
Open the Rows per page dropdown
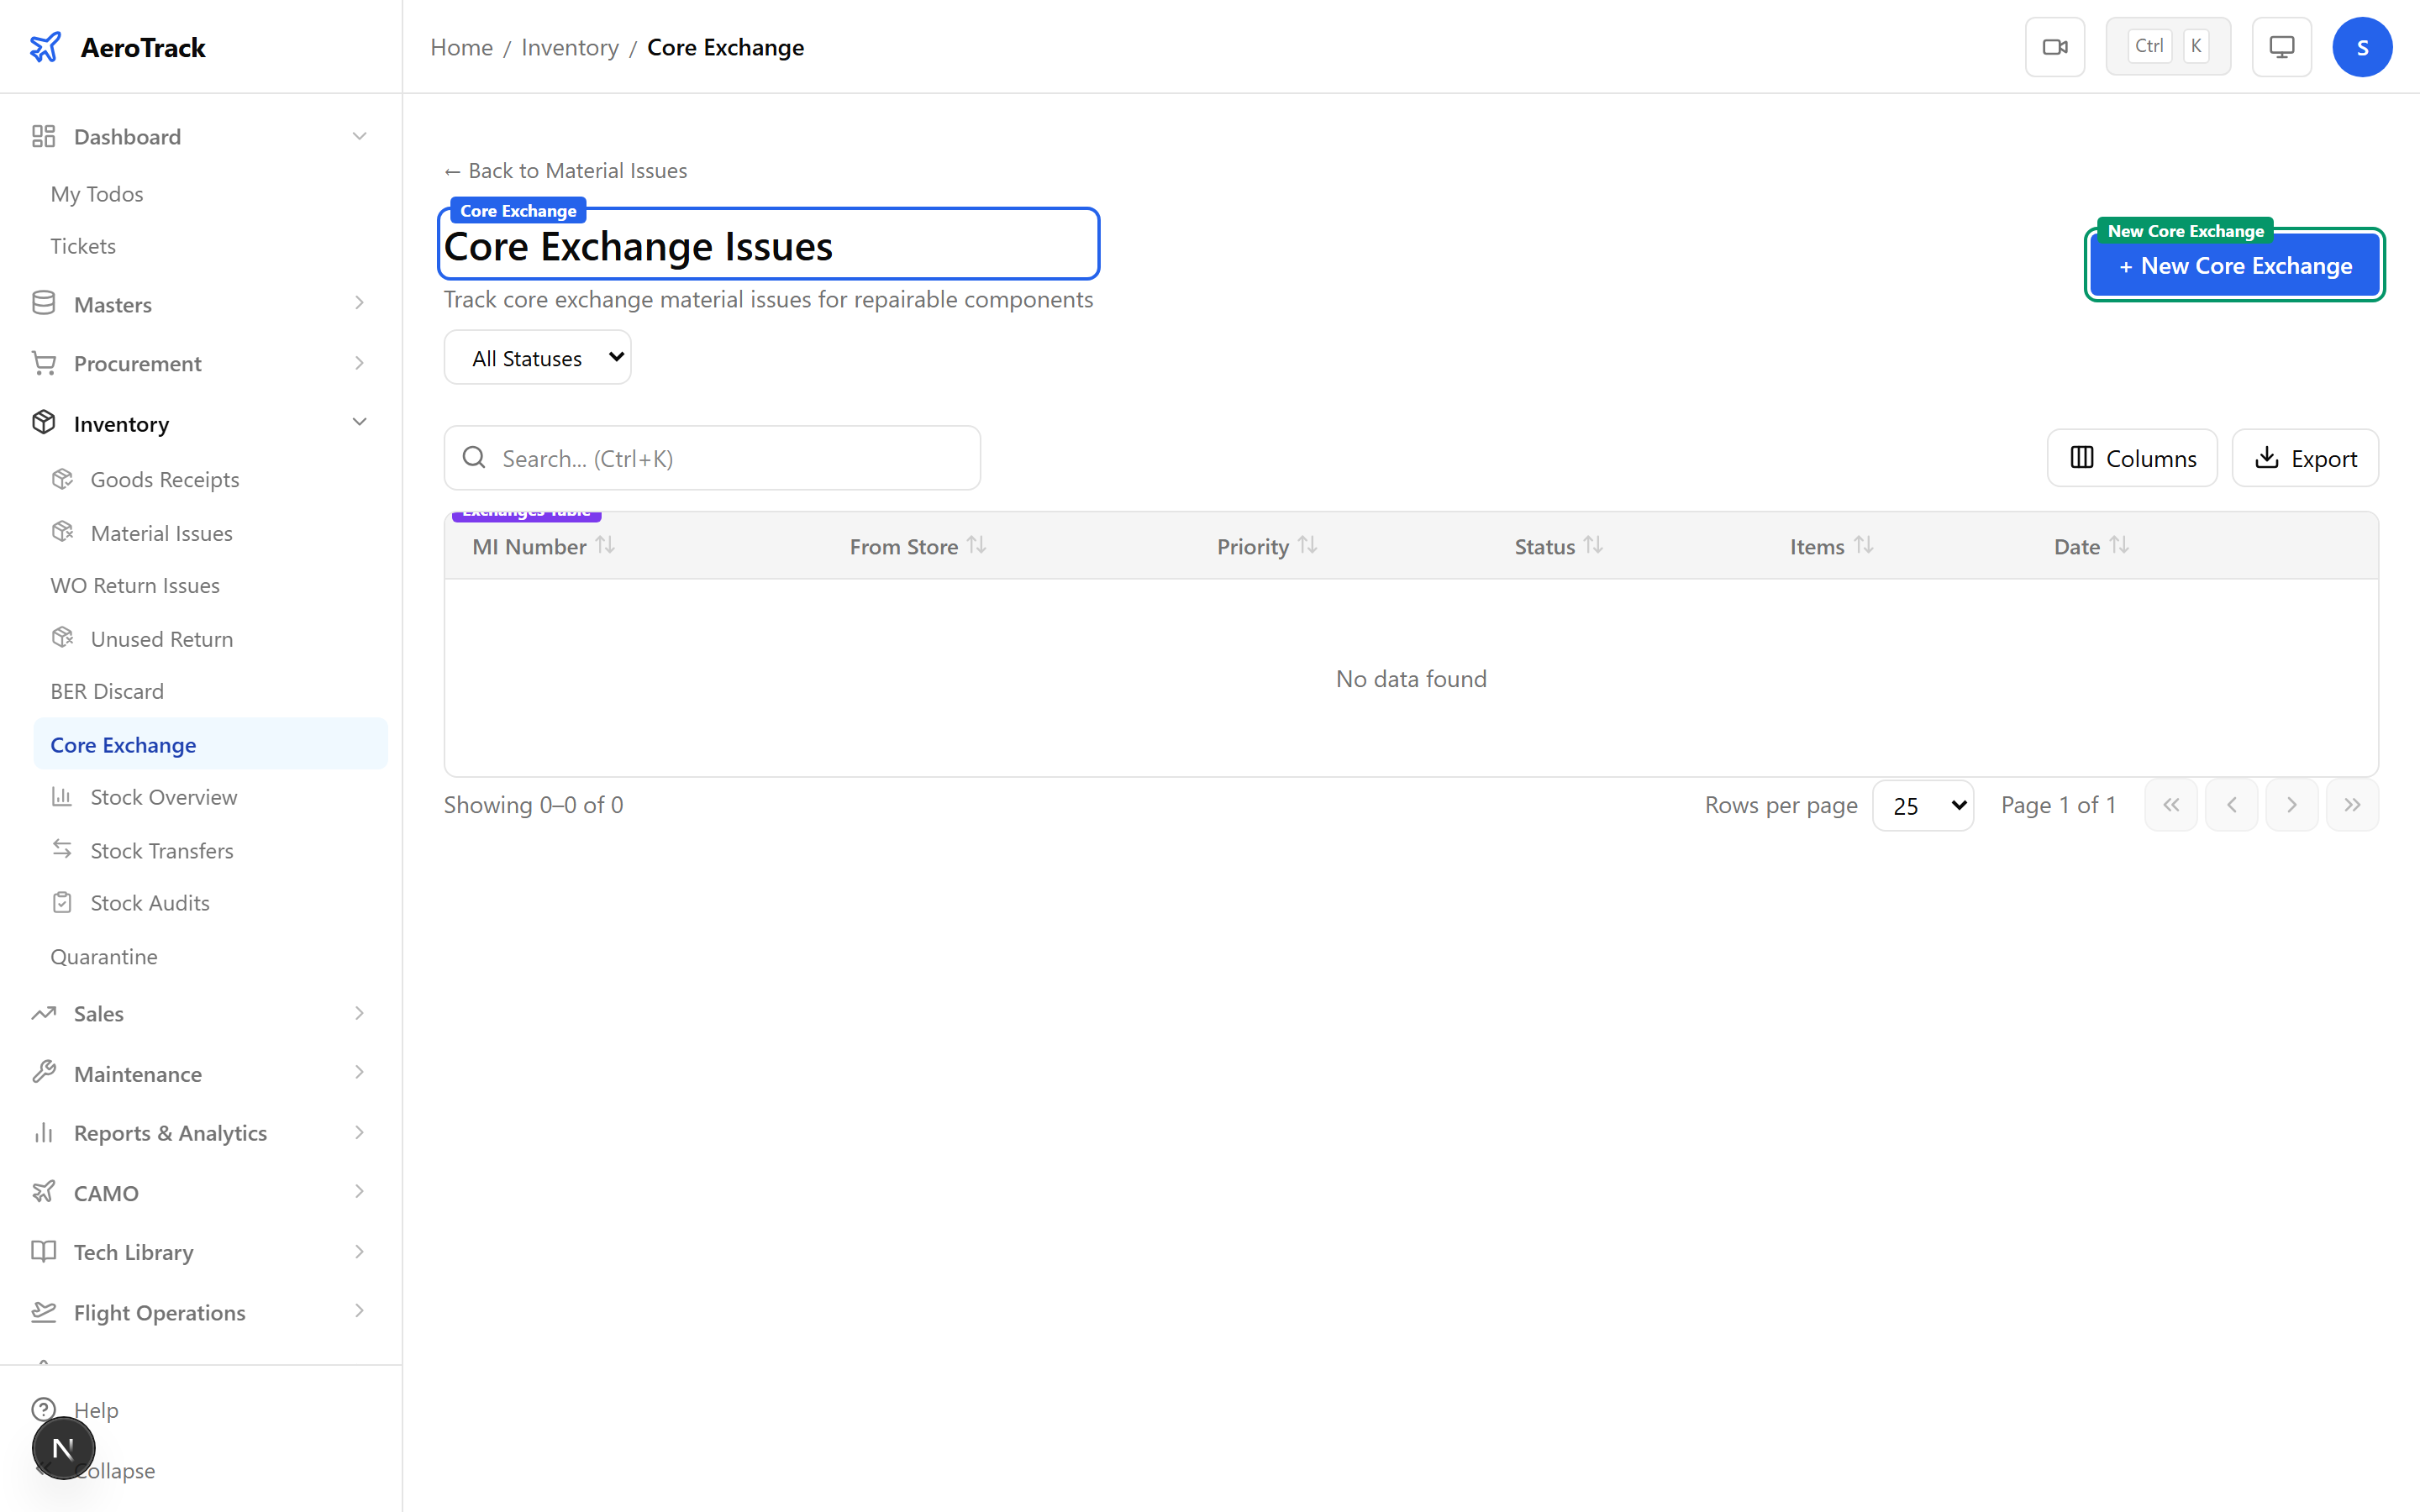click(x=1923, y=804)
